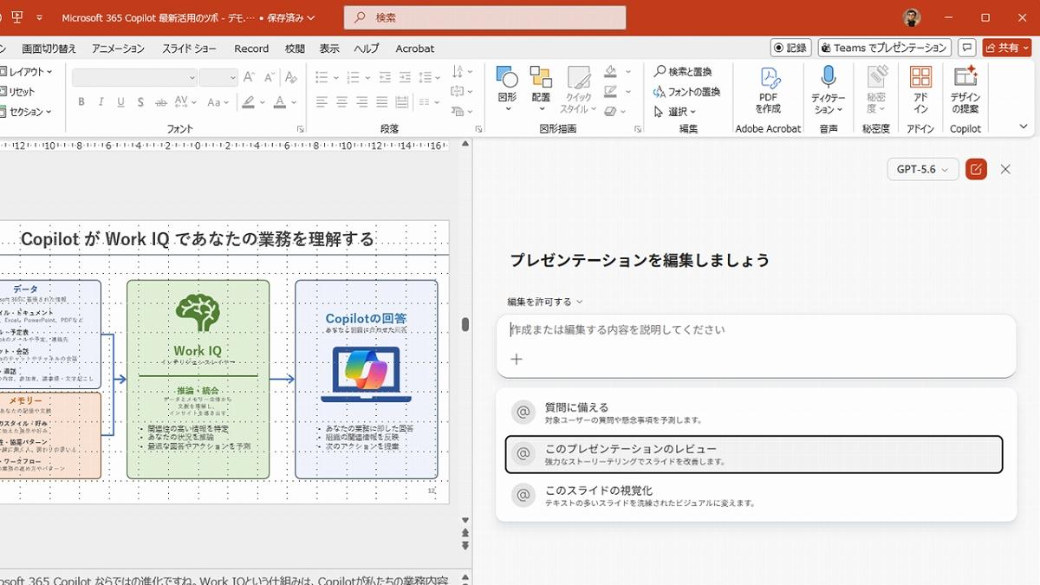Open the GPT-5.6 model dropdown
The image size is (1040, 585).
pyautogui.click(x=923, y=169)
